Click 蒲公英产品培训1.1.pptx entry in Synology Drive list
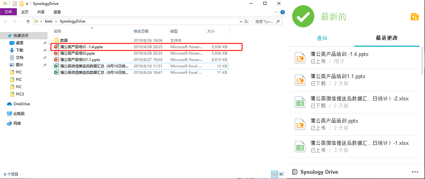 [x=355, y=80]
